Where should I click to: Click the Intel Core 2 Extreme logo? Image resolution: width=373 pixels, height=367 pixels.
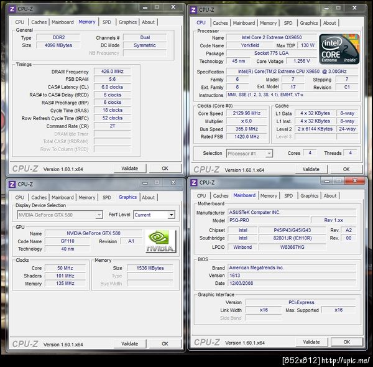339,49
